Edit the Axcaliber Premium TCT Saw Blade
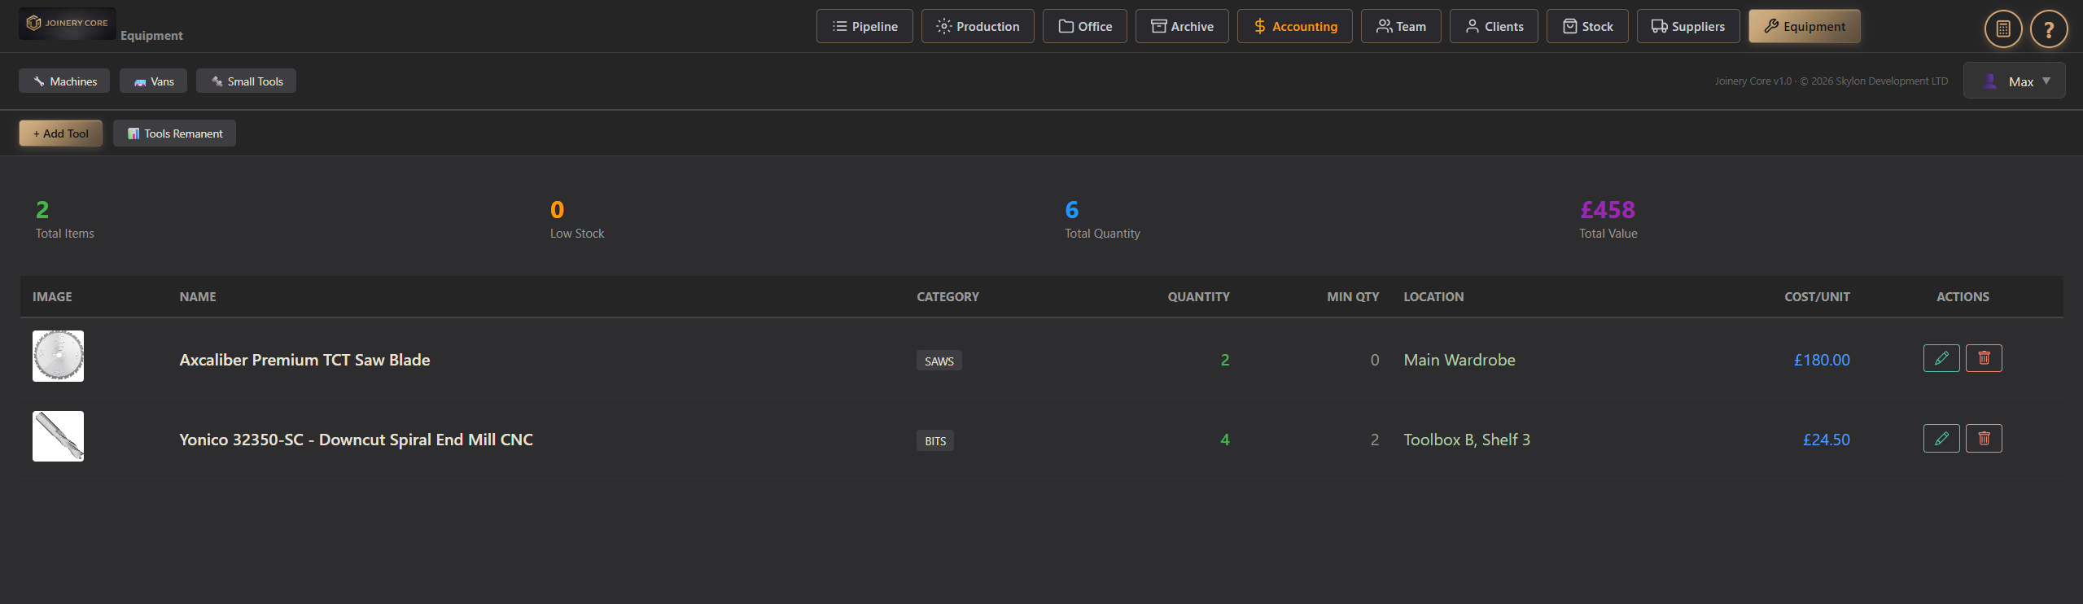 [1941, 358]
